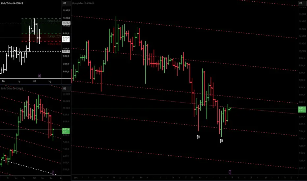Image resolution: width=307 pixels, height=181 pixels.
Task: Click the 2025 label on the monthly time axis
Action: pos(35,81)
